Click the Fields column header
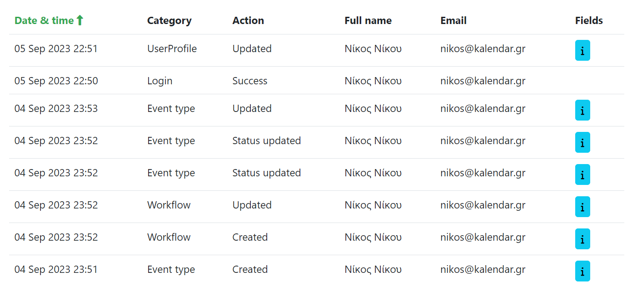632x286 pixels. (x=589, y=21)
